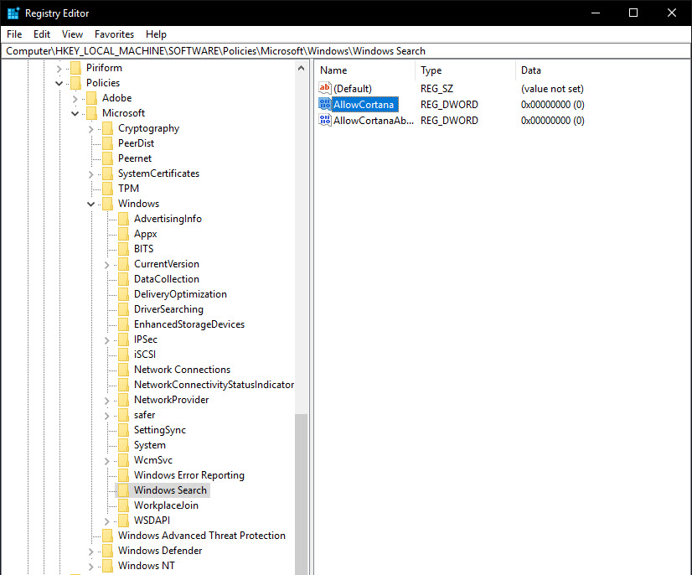Select the (Default) value name

[x=353, y=89]
